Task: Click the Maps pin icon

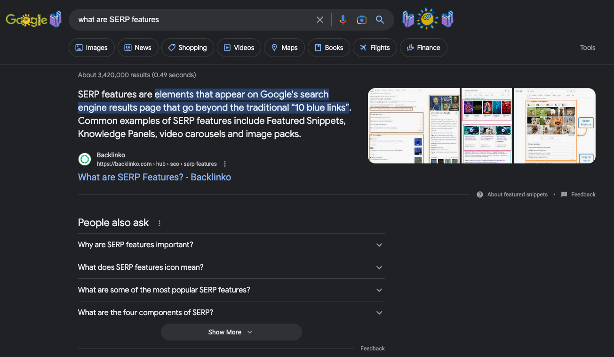Action: coord(274,47)
